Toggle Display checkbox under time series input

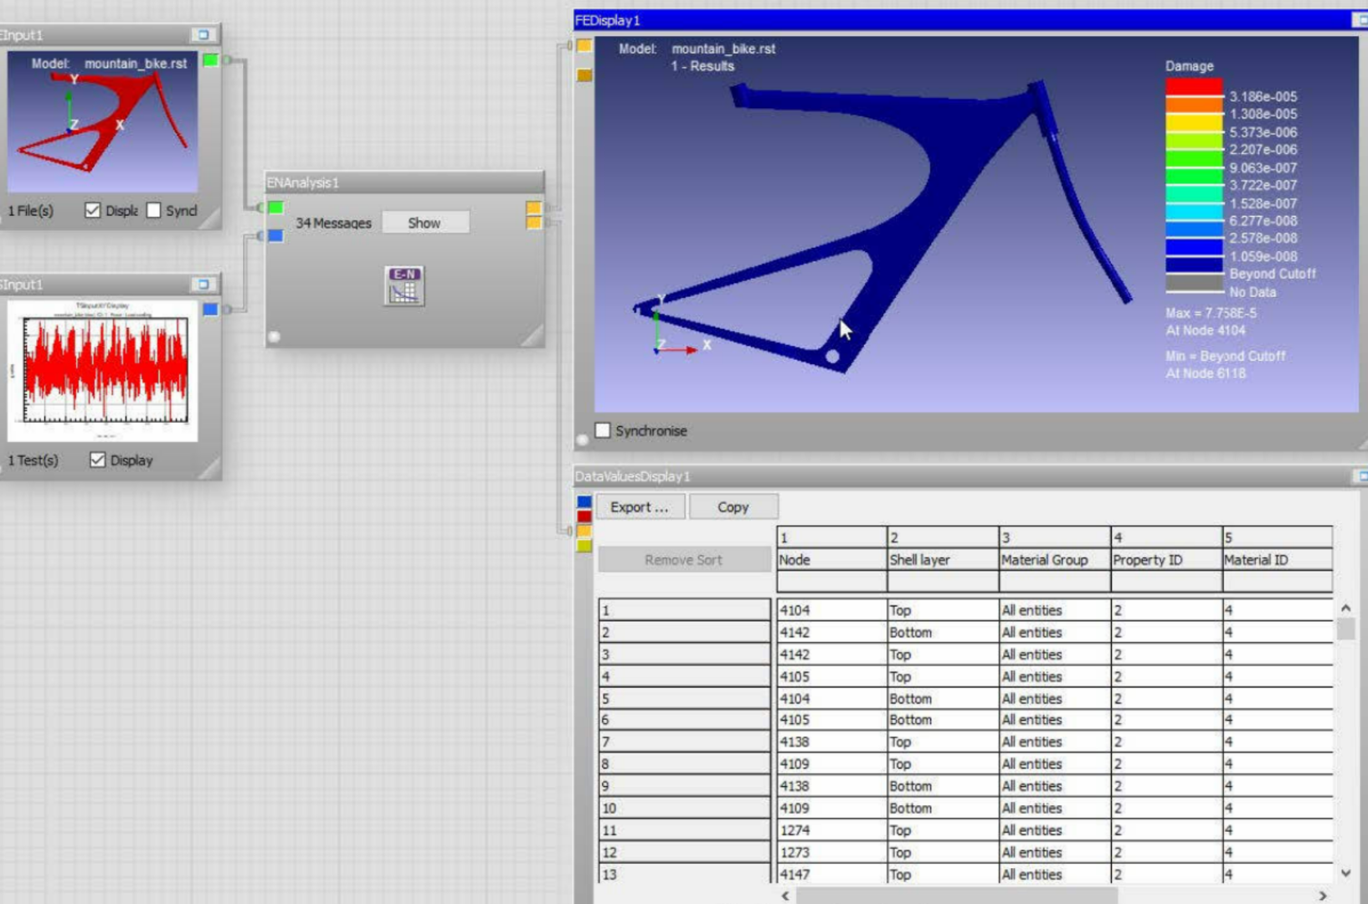coord(98,460)
